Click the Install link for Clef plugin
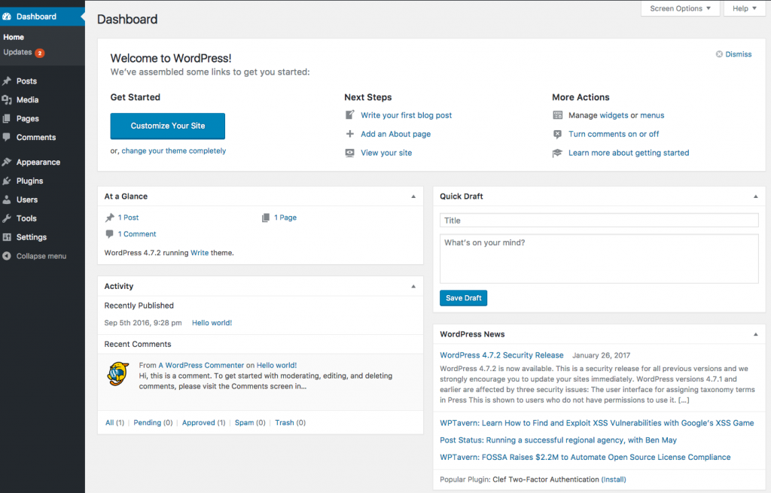 (614, 479)
